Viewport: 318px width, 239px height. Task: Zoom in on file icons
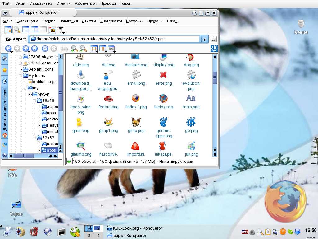(x=75, y=49)
